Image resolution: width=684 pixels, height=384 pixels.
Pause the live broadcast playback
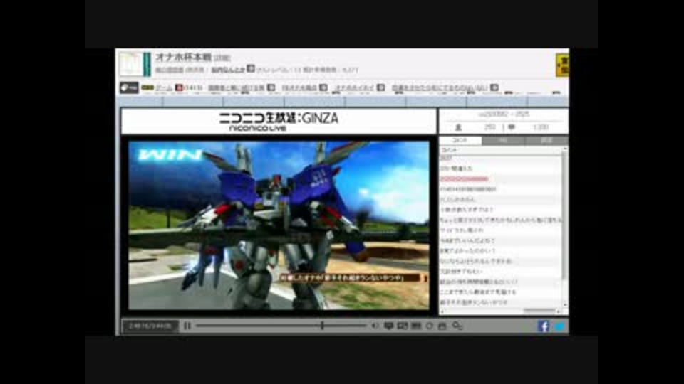187,326
